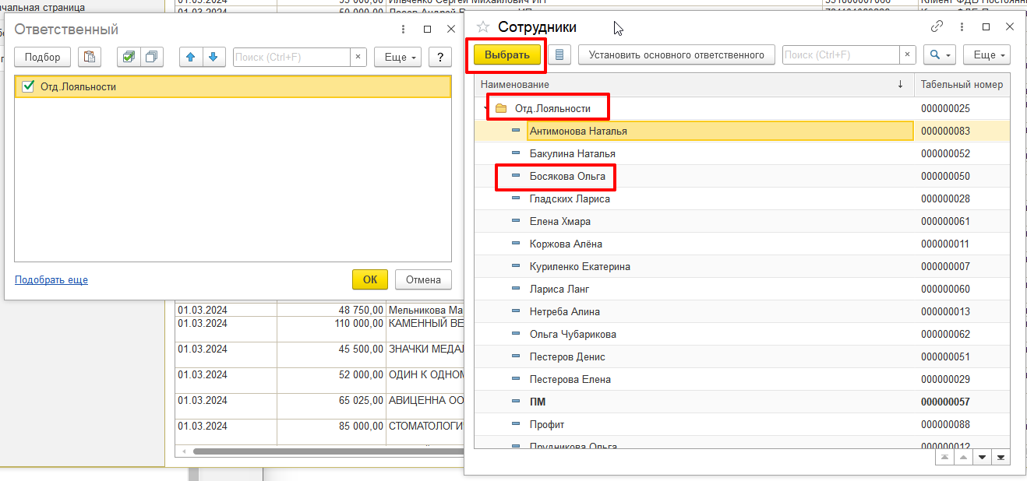The width and height of the screenshot is (1027, 481).
Task: Confirm with the OK button
Action: tap(370, 280)
